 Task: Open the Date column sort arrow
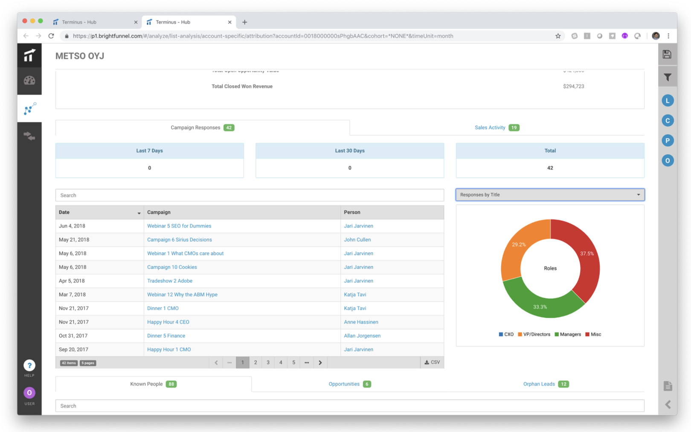(x=139, y=213)
